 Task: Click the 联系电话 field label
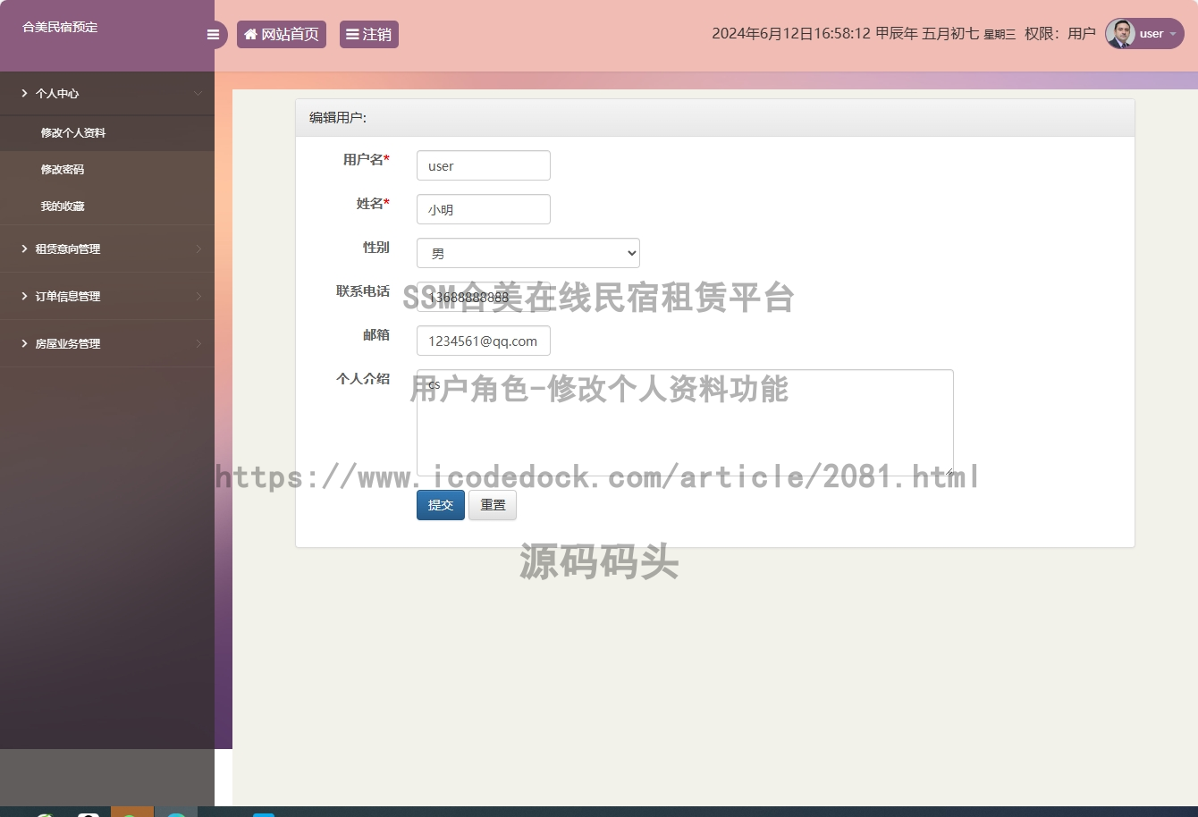363,291
